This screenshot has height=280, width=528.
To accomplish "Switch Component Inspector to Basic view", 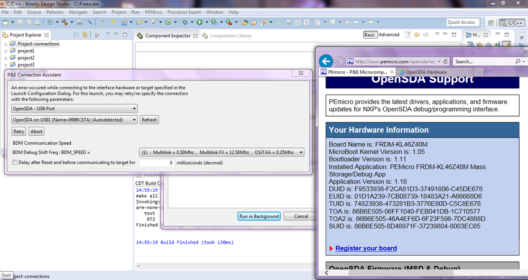I will pyautogui.click(x=369, y=35).
